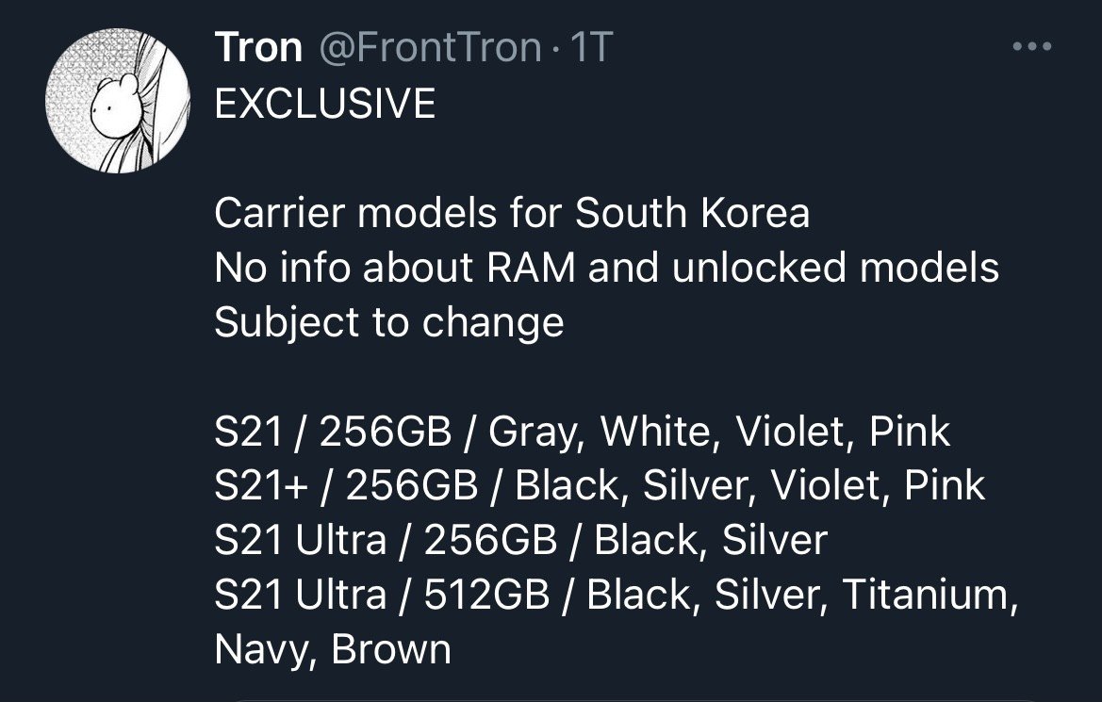Click the words South Korea
The image size is (1102, 702).
pyautogui.click(x=692, y=212)
